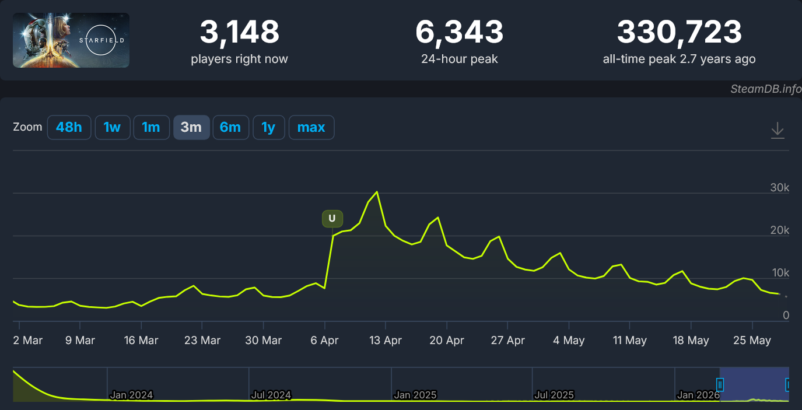Switch zoom to 1m
This screenshot has height=410, width=802.
point(151,127)
